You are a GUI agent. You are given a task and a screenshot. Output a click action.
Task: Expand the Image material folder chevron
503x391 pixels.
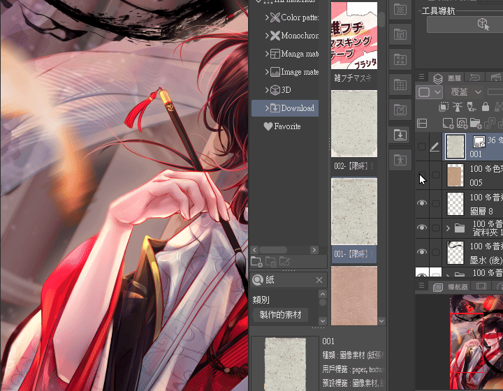coord(267,72)
